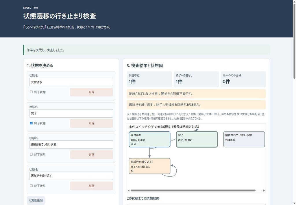
Task: Remove the 完了 state via 削除
Action: click(92, 123)
